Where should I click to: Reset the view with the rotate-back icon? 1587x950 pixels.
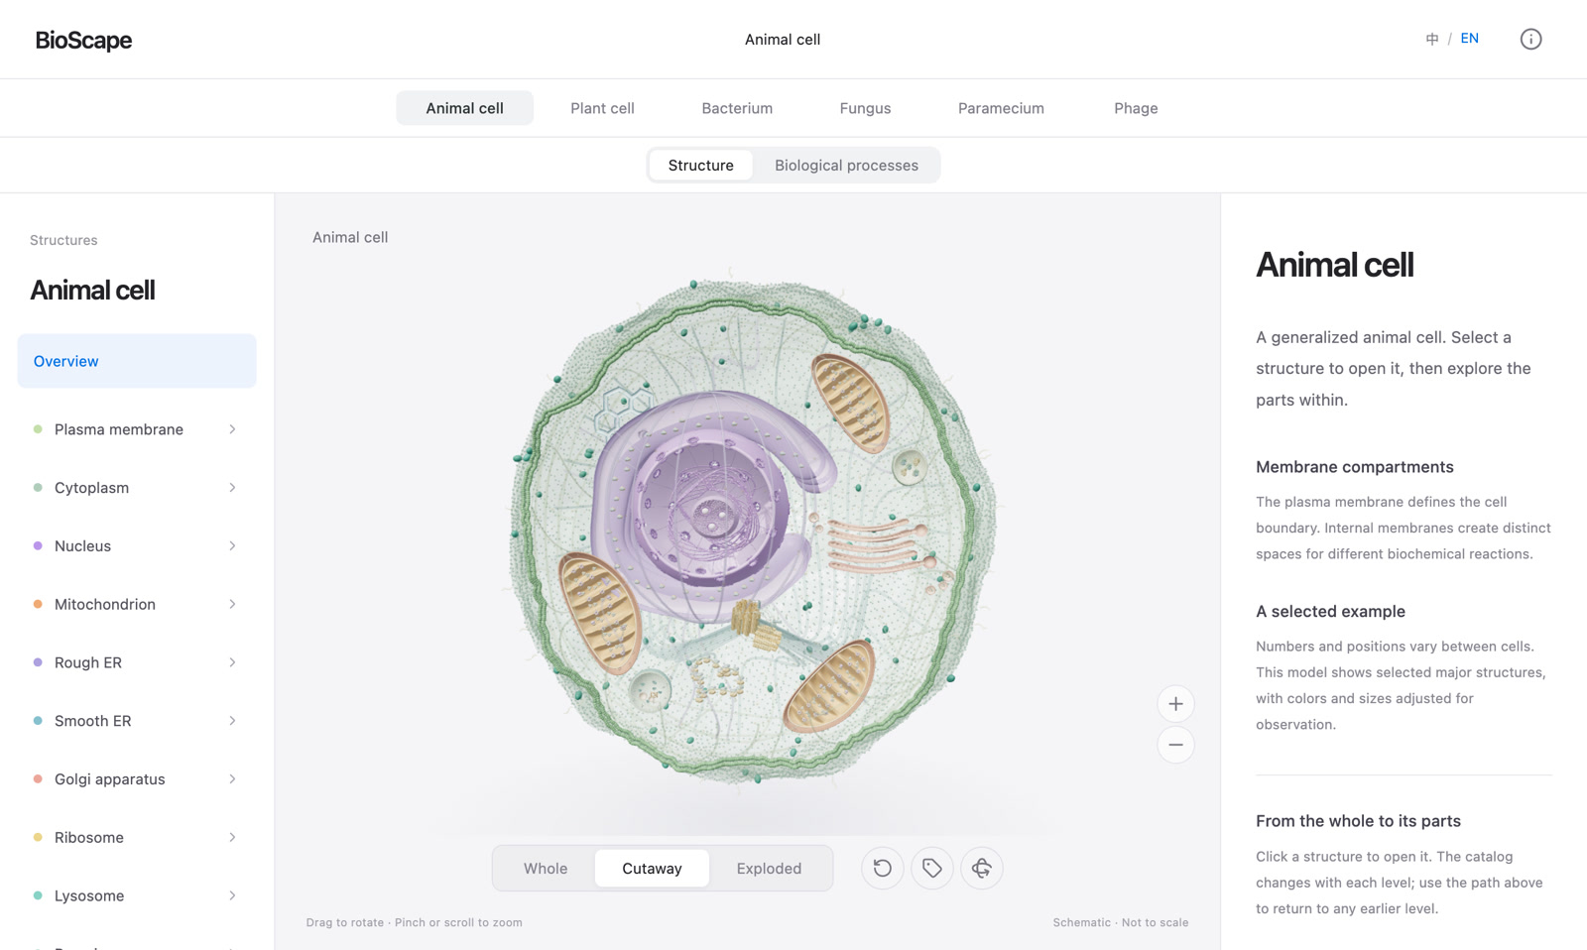882,869
